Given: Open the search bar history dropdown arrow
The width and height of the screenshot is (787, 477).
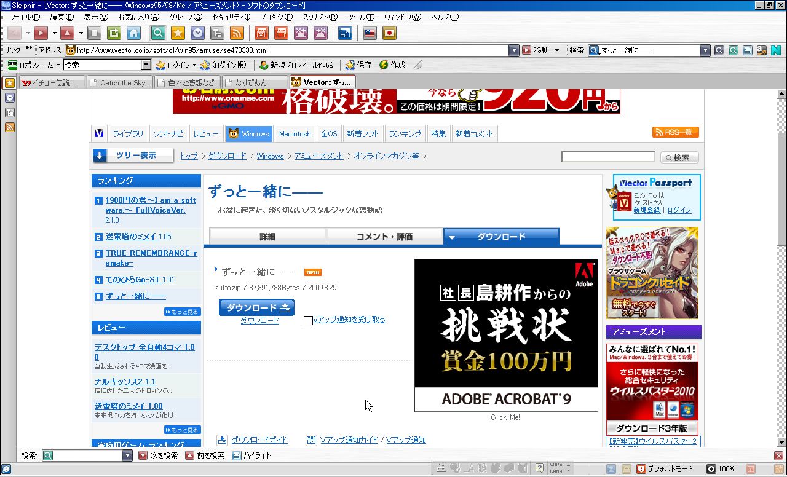Looking at the screenshot, I should coord(705,50).
